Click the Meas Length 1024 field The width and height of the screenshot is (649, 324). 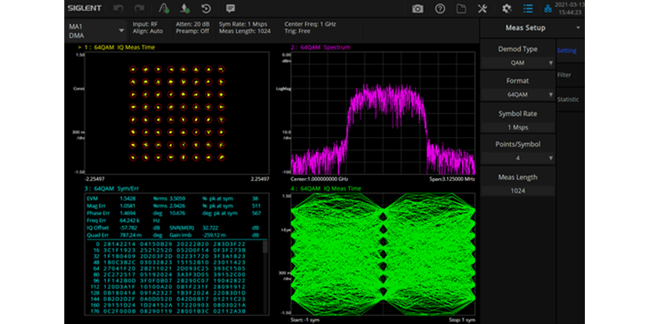click(518, 189)
